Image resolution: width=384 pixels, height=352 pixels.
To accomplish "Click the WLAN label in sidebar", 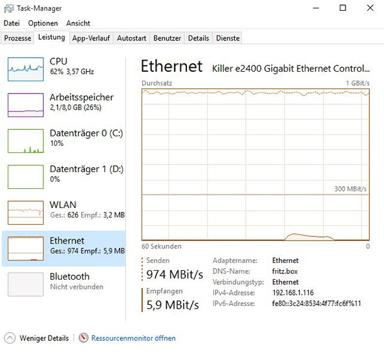I will click(63, 205).
